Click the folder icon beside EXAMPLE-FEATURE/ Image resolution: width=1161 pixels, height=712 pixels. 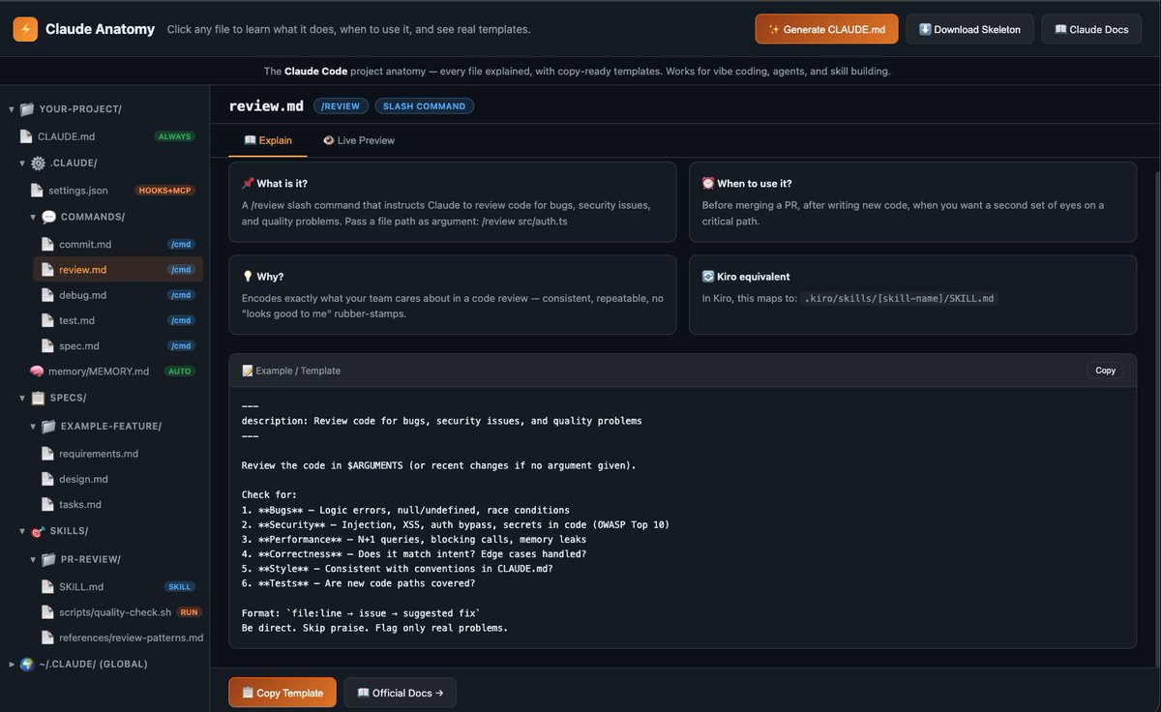pos(48,427)
